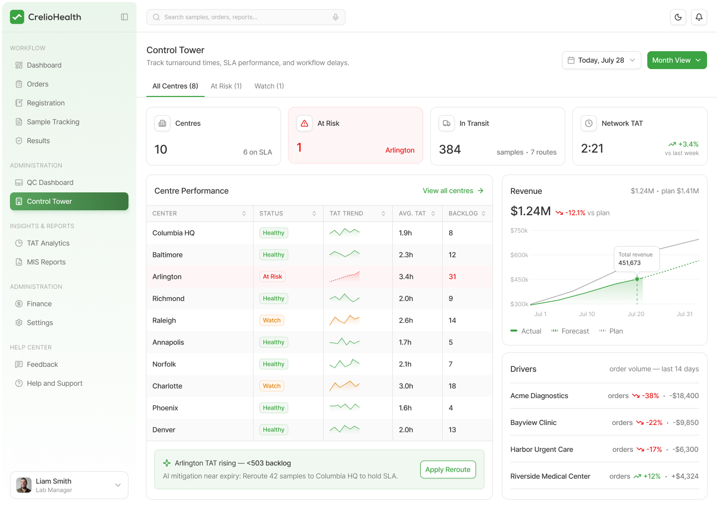The height and width of the screenshot is (509, 717).
Task: Click the Acme Diagnostics driver row
Action: (x=604, y=396)
